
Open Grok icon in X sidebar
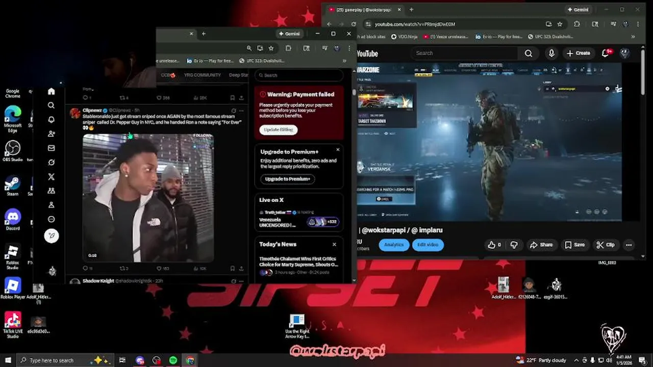51,163
